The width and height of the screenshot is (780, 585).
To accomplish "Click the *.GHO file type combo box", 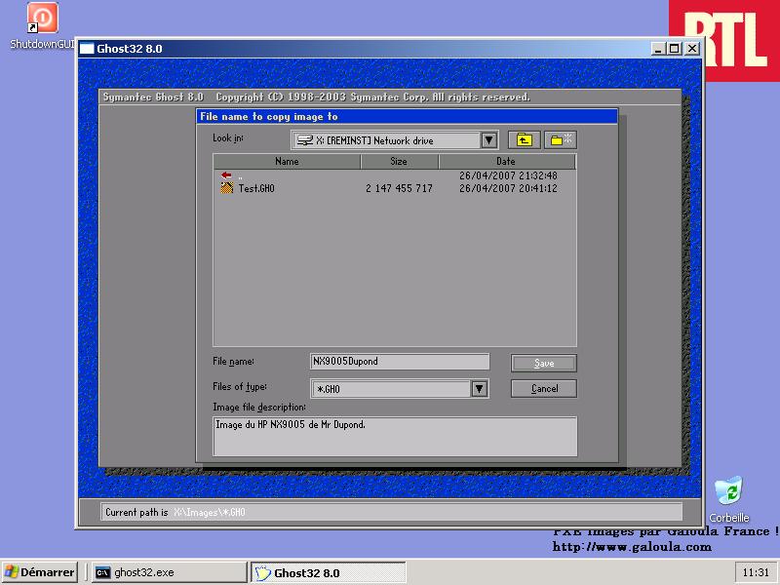I will pyautogui.click(x=390, y=389).
